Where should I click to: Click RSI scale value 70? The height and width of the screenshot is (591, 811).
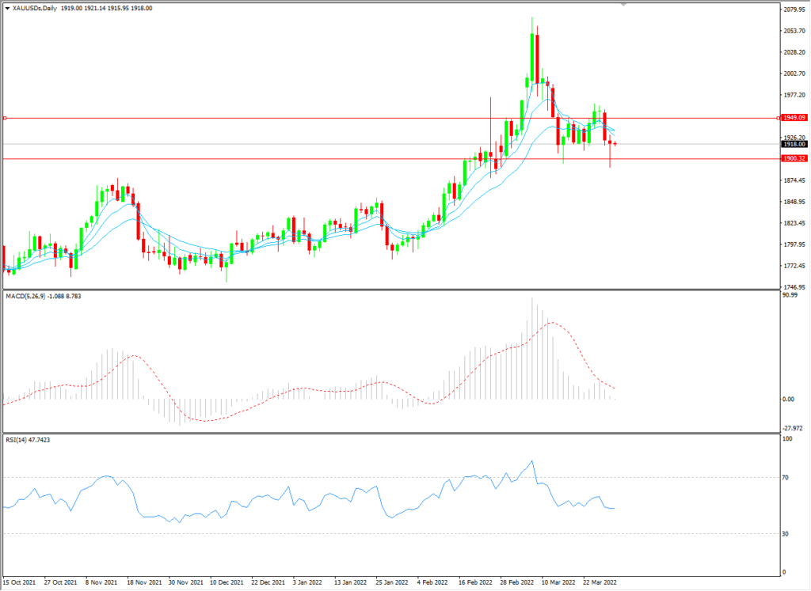[x=786, y=478]
